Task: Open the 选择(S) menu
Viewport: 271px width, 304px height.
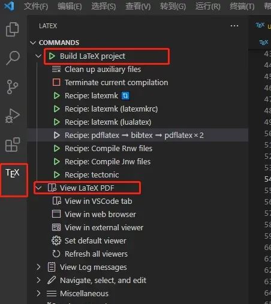Action: 104,7
